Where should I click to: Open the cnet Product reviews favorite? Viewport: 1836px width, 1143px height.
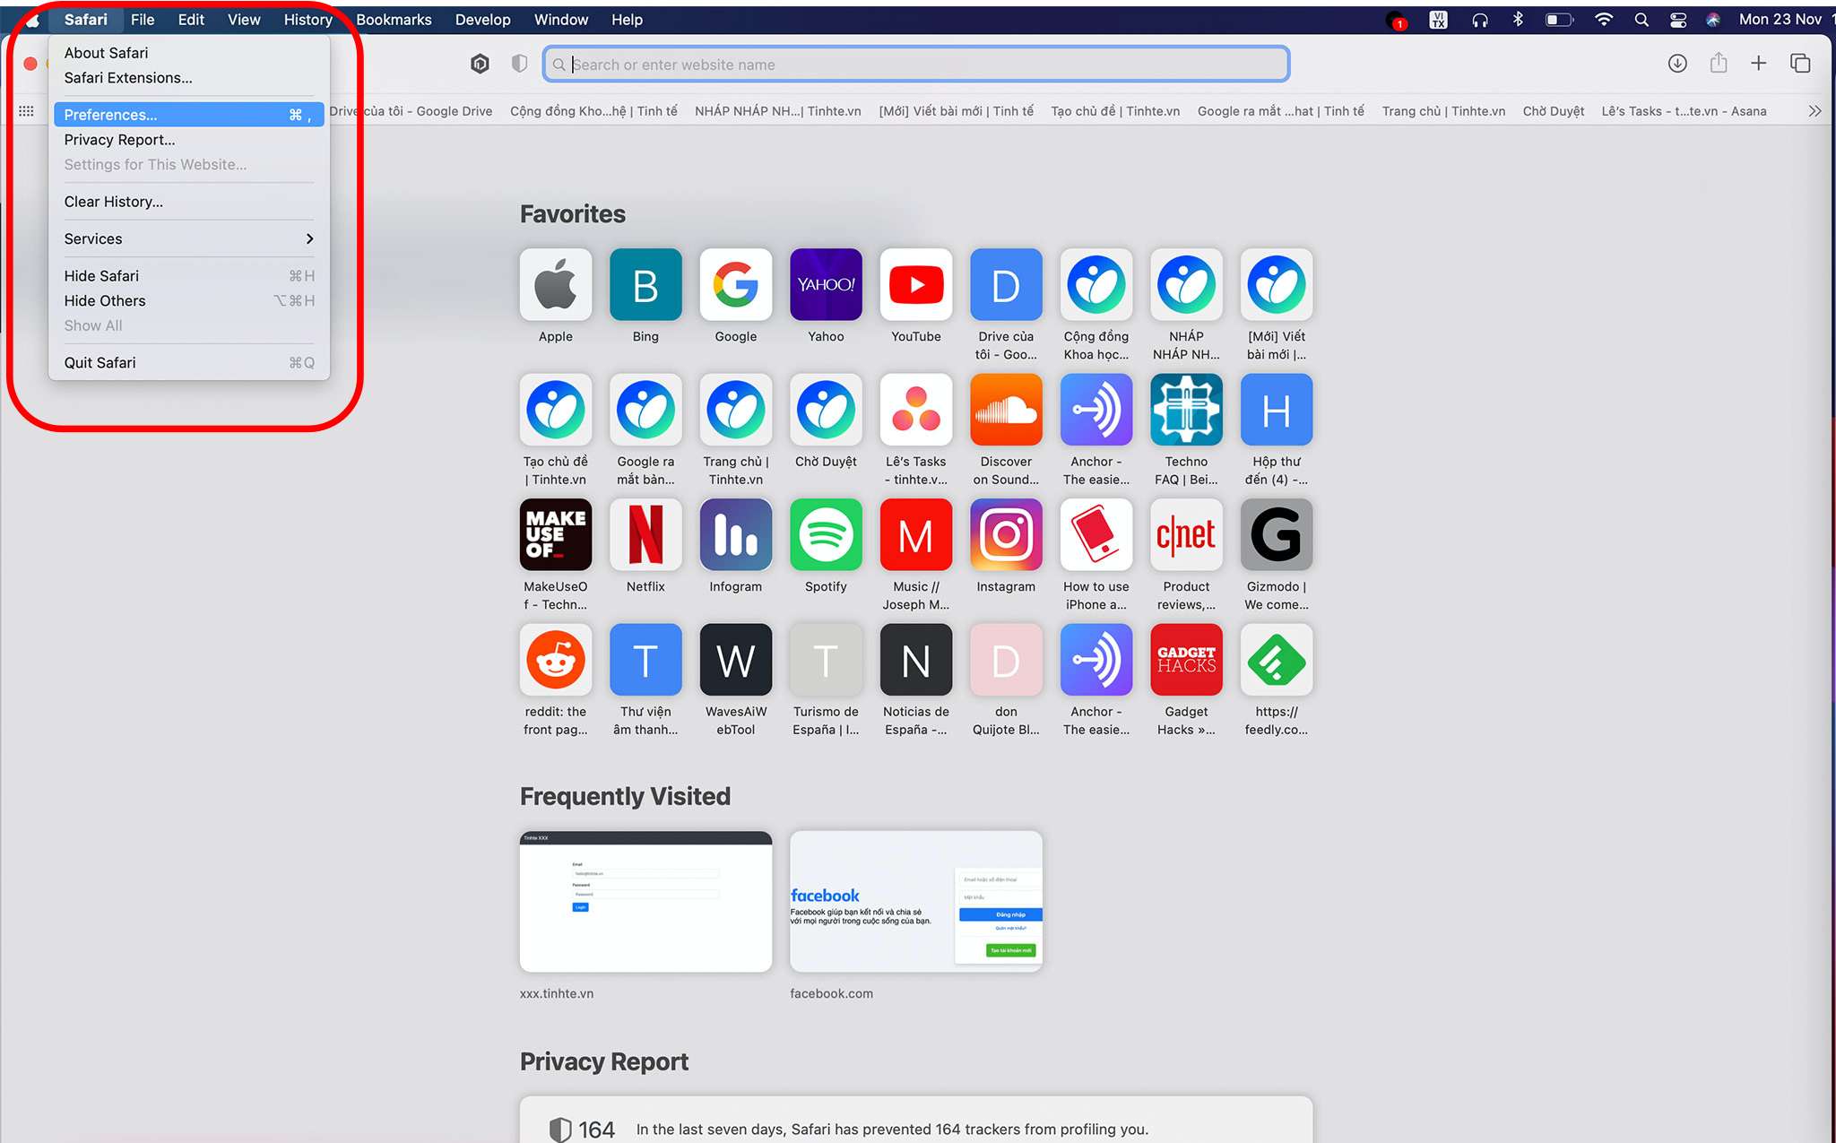pos(1186,534)
